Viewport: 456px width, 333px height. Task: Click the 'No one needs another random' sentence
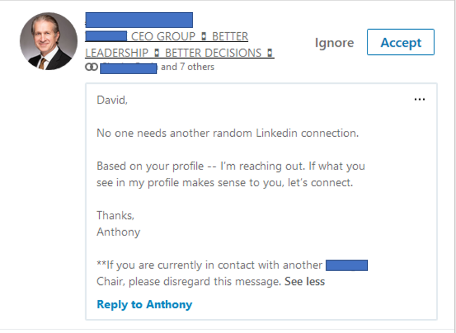tap(227, 133)
